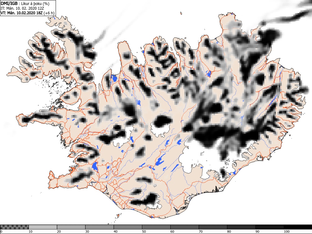Select the black swatch right of 100

[298, 227]
